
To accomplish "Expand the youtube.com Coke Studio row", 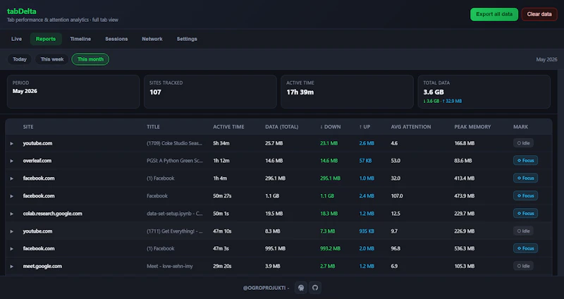I will (11, 144).
